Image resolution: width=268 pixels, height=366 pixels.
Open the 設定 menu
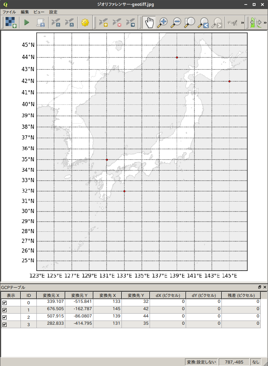coord(53,12)
